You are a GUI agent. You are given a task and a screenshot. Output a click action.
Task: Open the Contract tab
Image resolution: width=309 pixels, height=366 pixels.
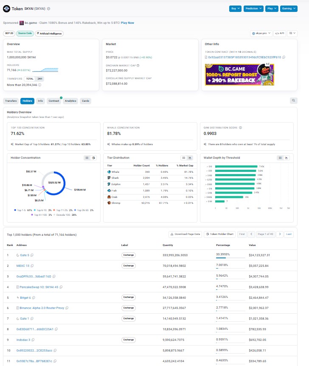pyautogui.click(x=54, y=101)
